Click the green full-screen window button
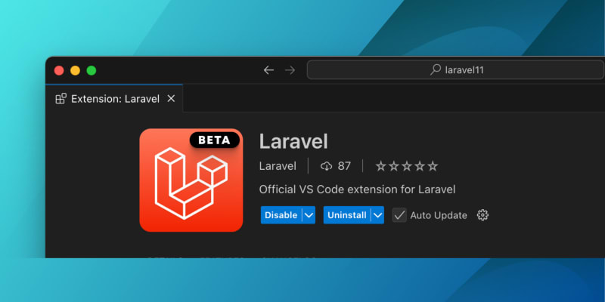 point(92,70)
